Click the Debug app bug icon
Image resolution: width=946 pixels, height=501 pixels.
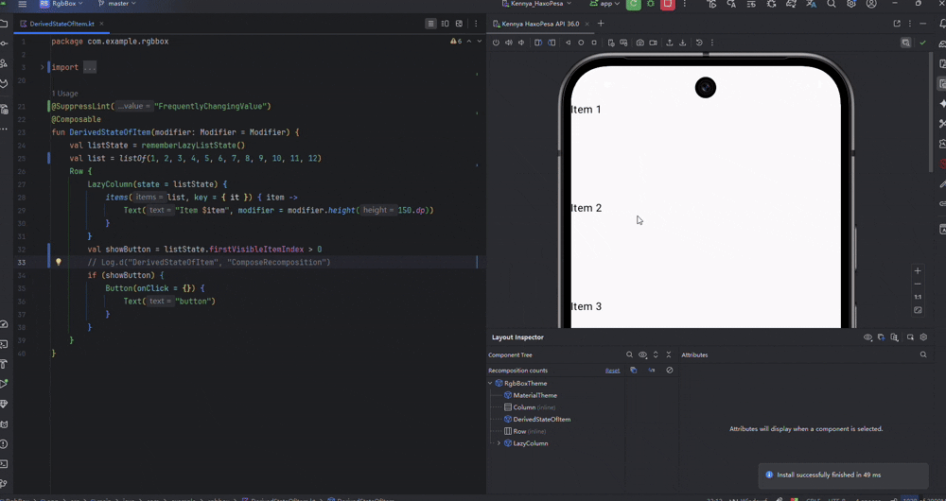coord(651,4)
